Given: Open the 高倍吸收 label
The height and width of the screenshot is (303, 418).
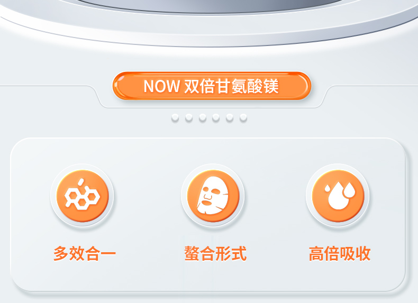Looking at the screenshot, I should [340, 253].
